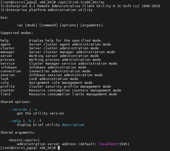
Task: Click the "cluster" mode name
Action: coord(8,48)
